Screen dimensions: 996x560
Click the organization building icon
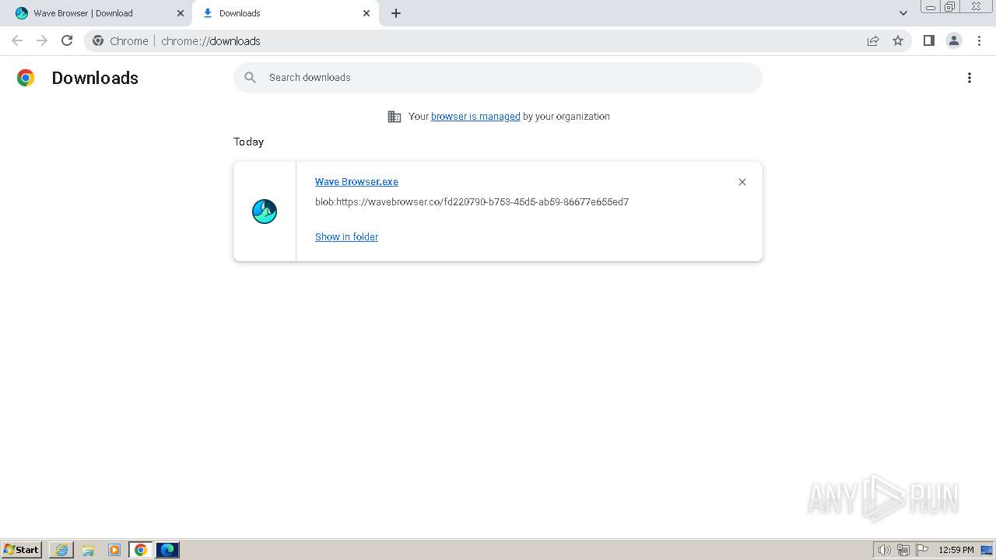tap(395, 117)
